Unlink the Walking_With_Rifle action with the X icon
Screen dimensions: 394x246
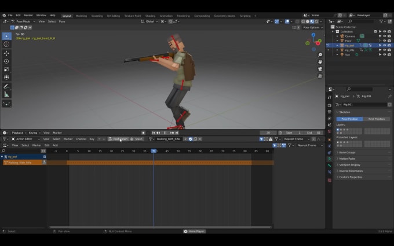pos(200,139)
